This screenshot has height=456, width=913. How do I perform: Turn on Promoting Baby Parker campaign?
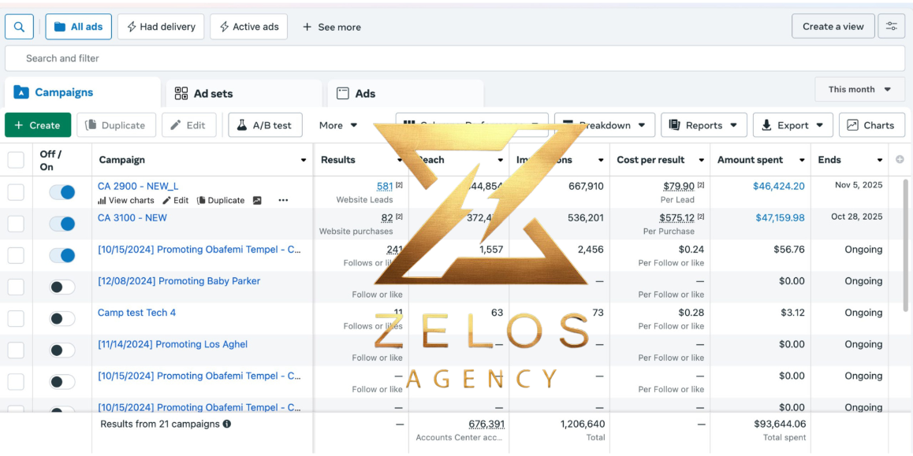point(62,287)
